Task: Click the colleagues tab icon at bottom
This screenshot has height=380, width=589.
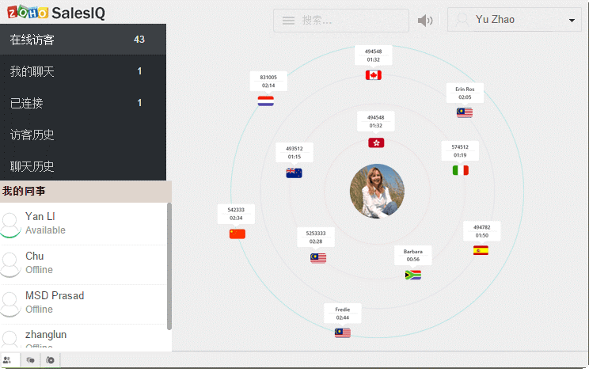Action: [8, 360]
